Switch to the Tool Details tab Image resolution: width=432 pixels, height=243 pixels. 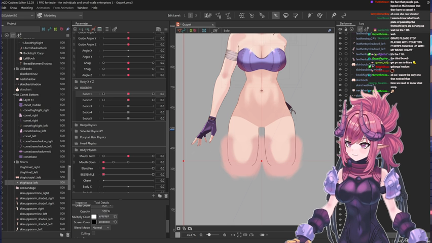coord(101,202)
